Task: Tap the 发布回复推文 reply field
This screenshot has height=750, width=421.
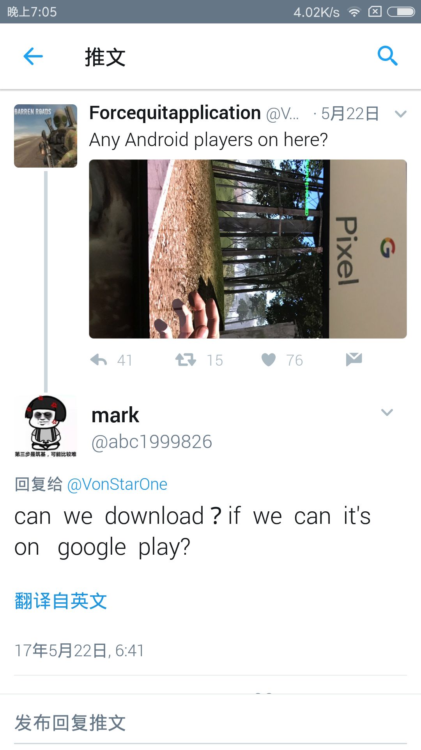Action: click(x=210, y=723)
